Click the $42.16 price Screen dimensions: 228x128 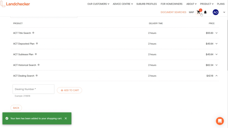210,76
